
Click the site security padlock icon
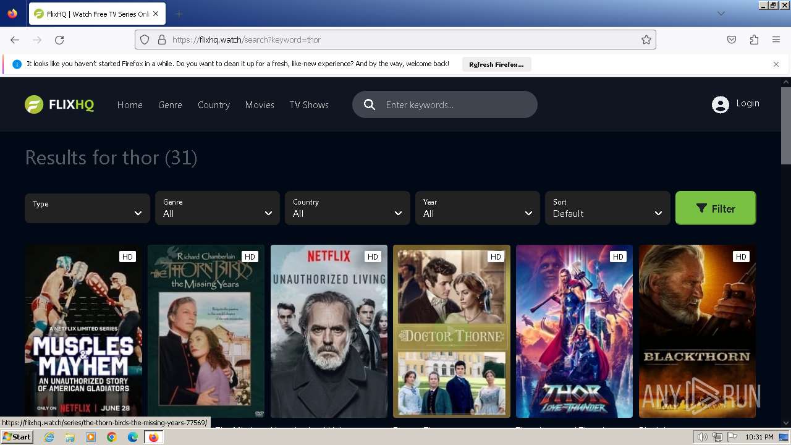pyautogui.click(x=162, y=40)
